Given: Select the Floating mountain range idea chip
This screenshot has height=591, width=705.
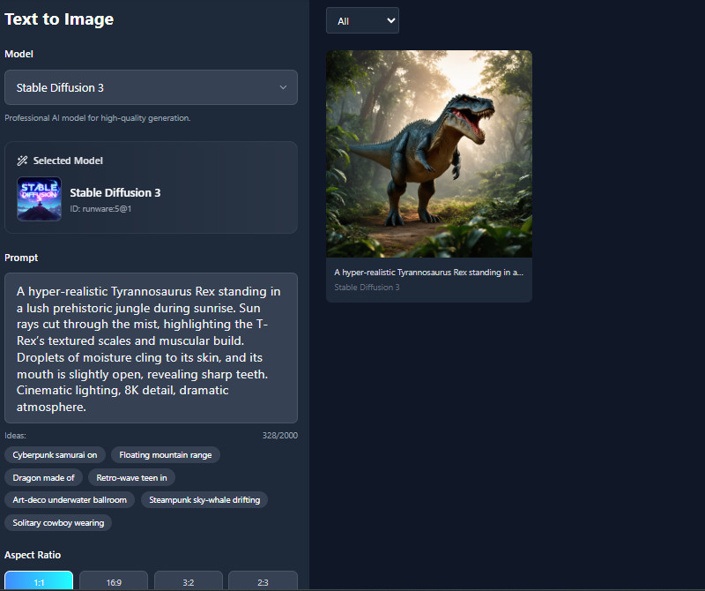Looking at the screenshot, I should pyautogui.click(x=166, y=454).
